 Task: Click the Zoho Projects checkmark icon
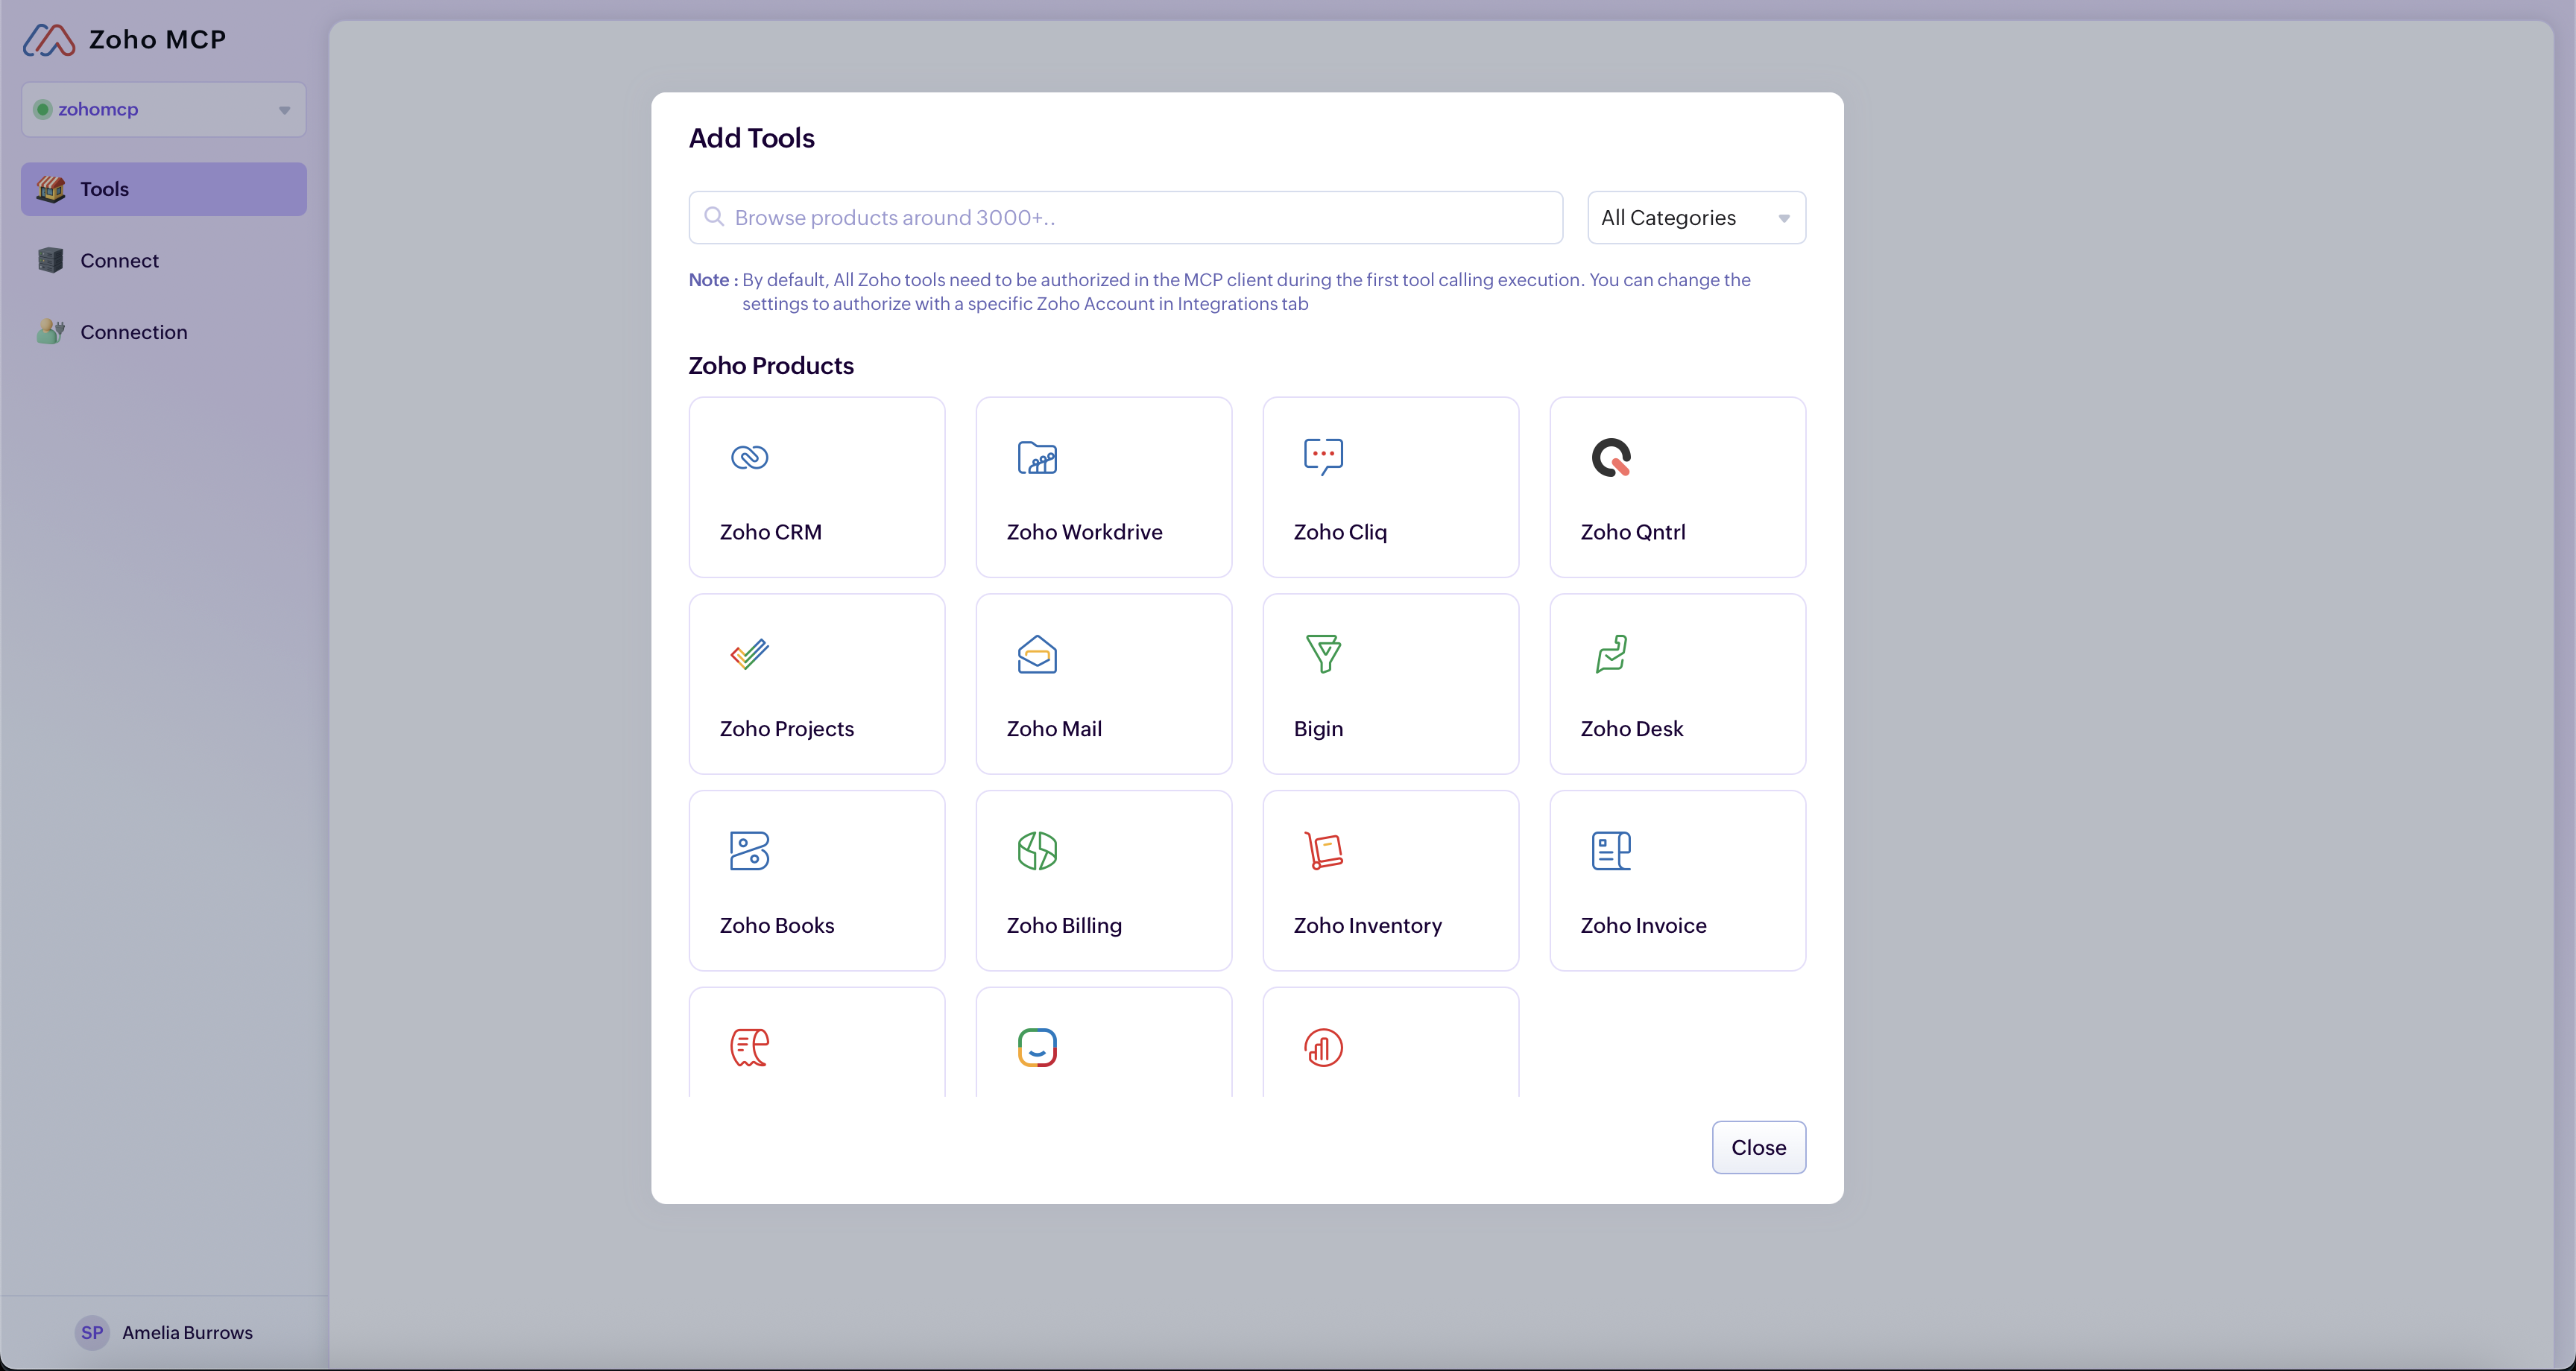[749, 654]
